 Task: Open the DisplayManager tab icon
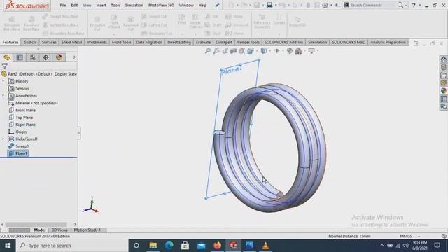pos(59,57)
